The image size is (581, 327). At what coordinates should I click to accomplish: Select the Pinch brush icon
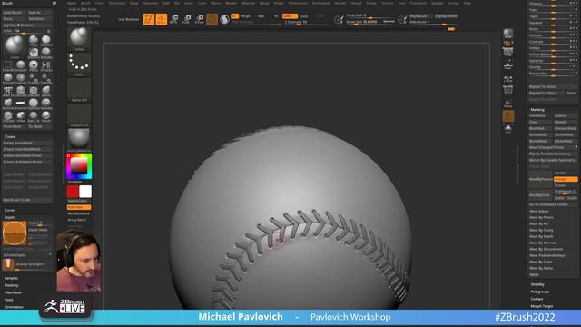[46, 116]
